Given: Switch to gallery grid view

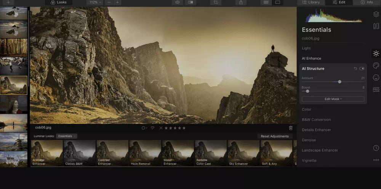Looking at the screenshot, I should pos(266,2).
